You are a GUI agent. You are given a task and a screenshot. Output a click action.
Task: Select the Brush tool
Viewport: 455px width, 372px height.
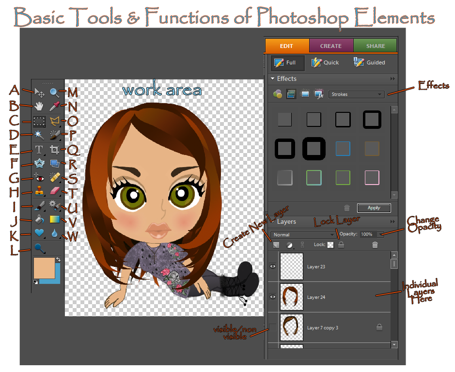coord(39,206)
